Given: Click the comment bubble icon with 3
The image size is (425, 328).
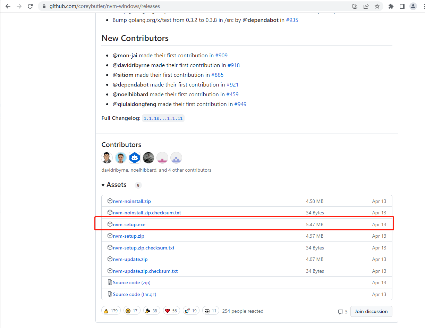Looking at the screenshot, I should pyautogui.click(x=341, y=312).
